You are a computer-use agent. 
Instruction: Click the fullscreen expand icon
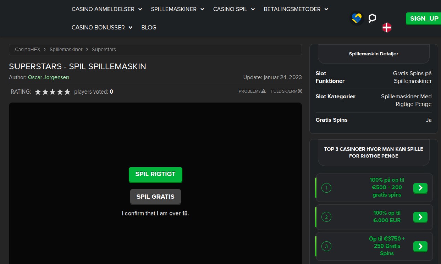[300, 91]
